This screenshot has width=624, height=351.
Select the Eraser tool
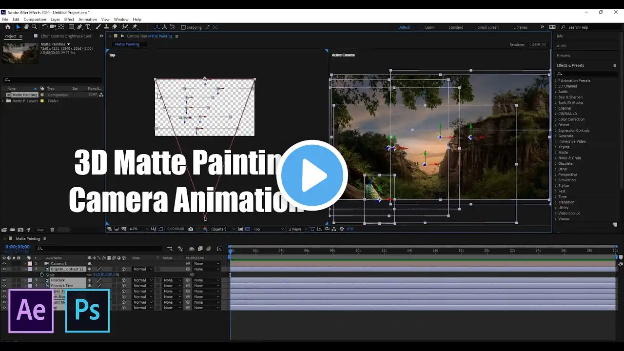pyautogui.click(x=114, y=27)
